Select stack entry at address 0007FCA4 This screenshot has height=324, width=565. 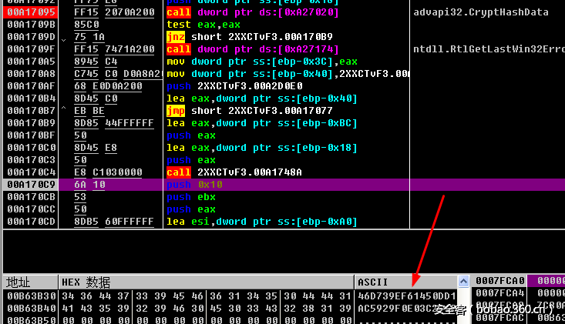[x=500, y=293]
